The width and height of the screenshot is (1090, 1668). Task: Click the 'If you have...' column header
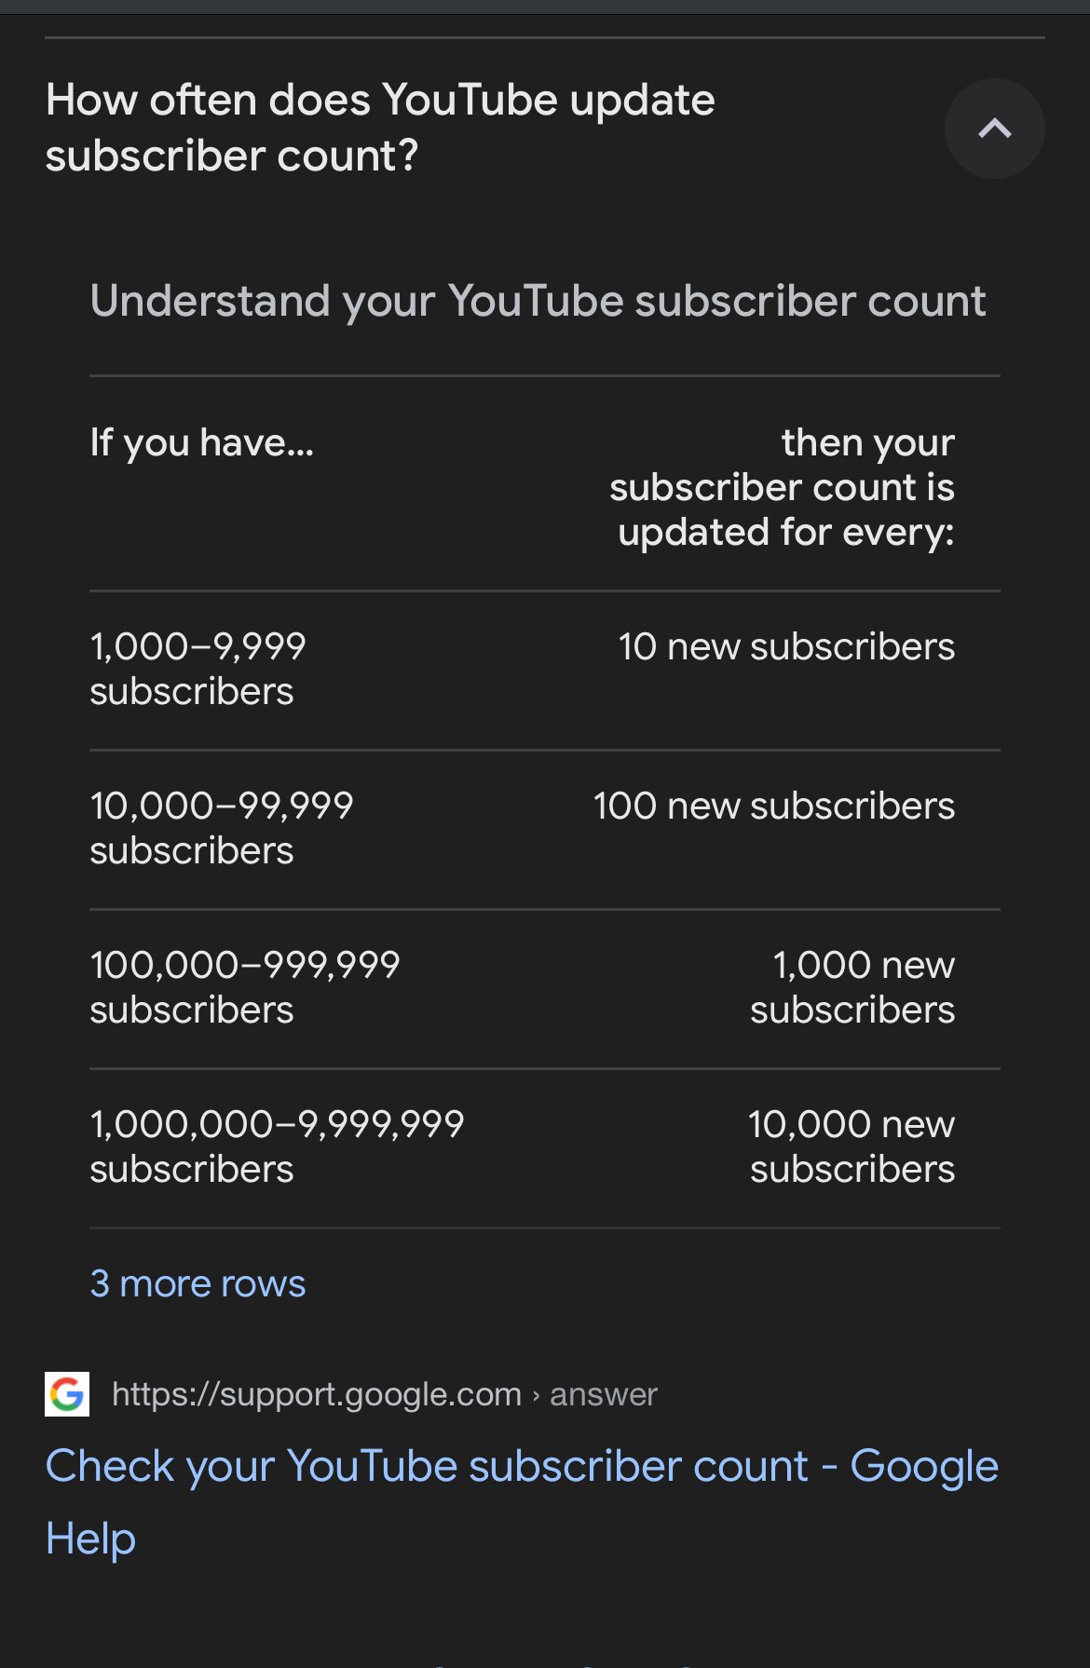[202, 442]
